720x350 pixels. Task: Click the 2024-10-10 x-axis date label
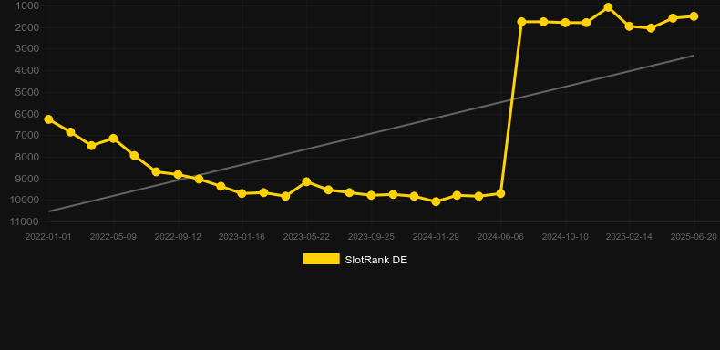[565, 237]
